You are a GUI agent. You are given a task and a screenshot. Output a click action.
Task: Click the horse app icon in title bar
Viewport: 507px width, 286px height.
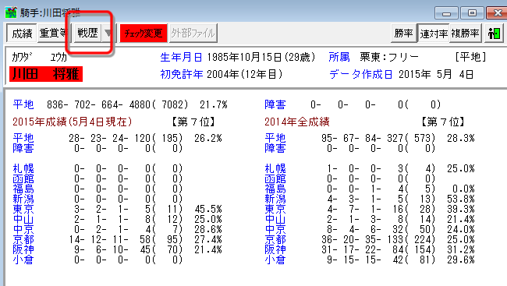(x=11, y=12)
